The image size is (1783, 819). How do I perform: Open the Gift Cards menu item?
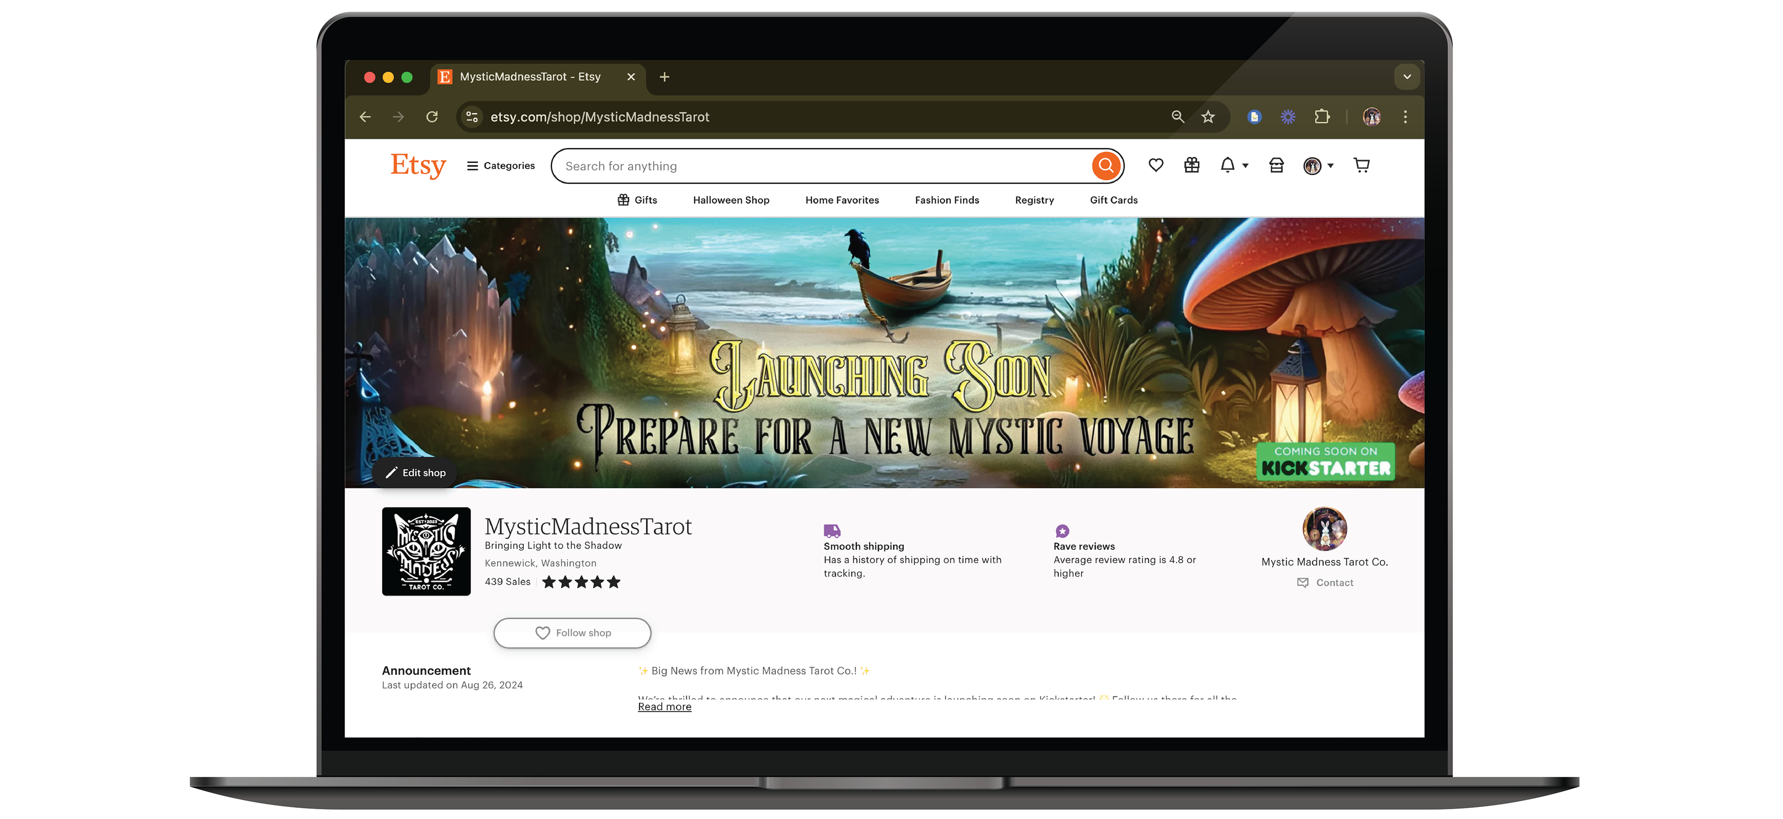tap(1114, 200)
